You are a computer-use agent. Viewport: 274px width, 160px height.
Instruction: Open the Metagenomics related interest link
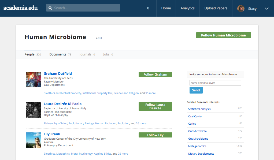click(197, 146)
